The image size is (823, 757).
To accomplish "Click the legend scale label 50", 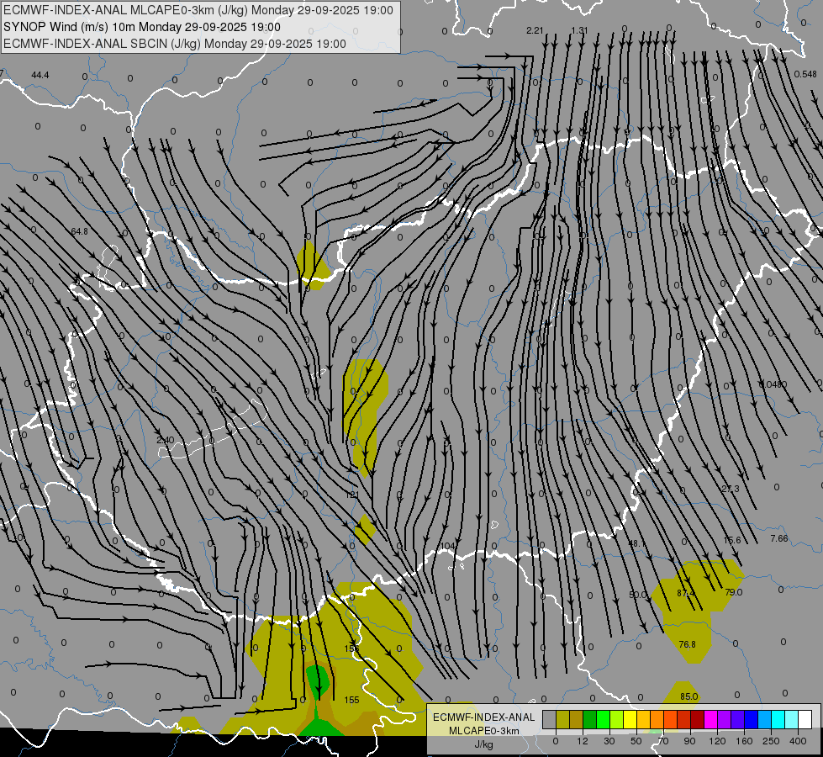I will point(636,741).
